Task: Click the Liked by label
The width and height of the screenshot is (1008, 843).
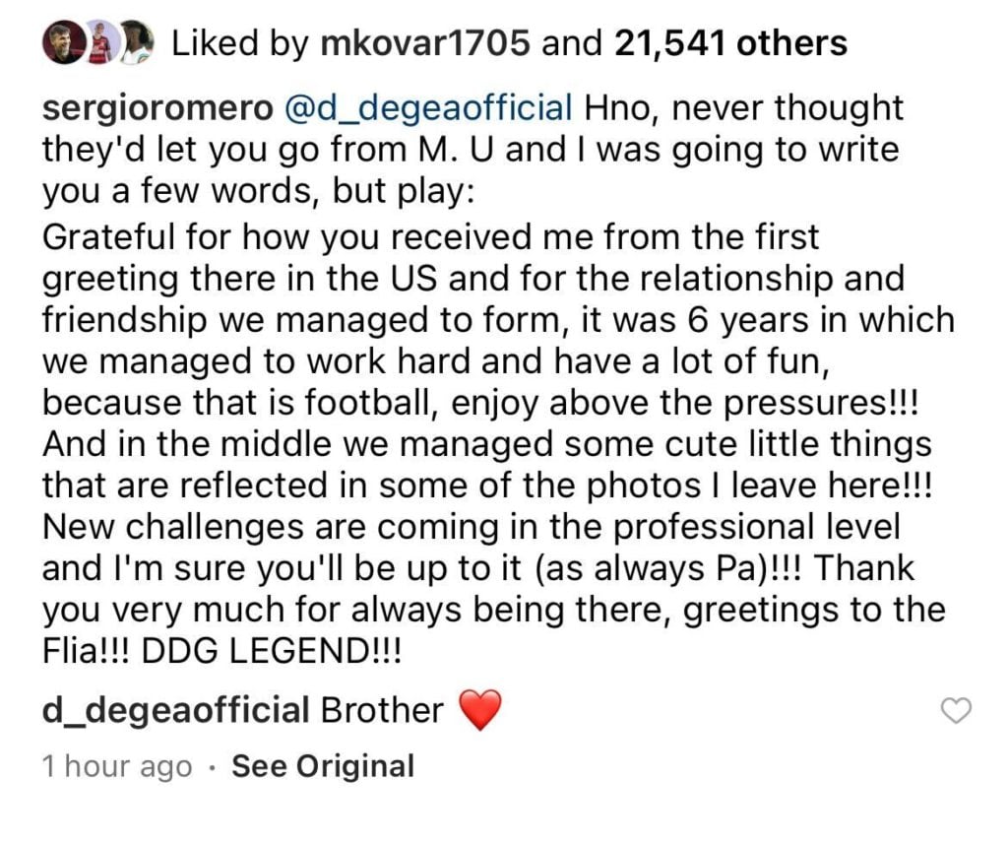Action: tap(240, 43)
